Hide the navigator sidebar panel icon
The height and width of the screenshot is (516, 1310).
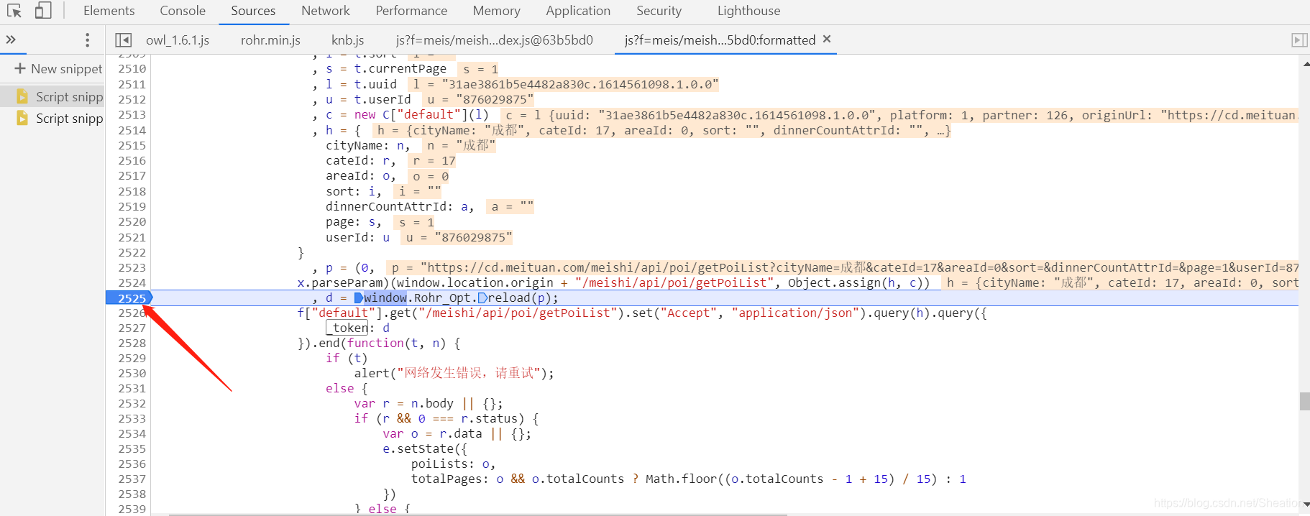pos(124,40)
